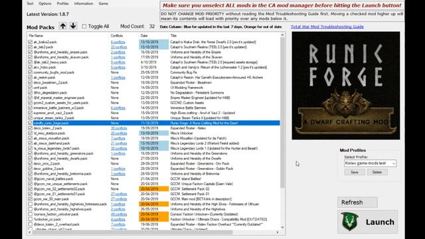Click the Mod Count value 32
The width and height of the screenshot is (425, 239).
[152, 27]
